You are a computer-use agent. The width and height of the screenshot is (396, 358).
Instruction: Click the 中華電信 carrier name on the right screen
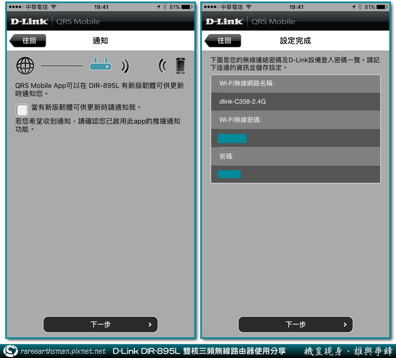pos(232,7)
